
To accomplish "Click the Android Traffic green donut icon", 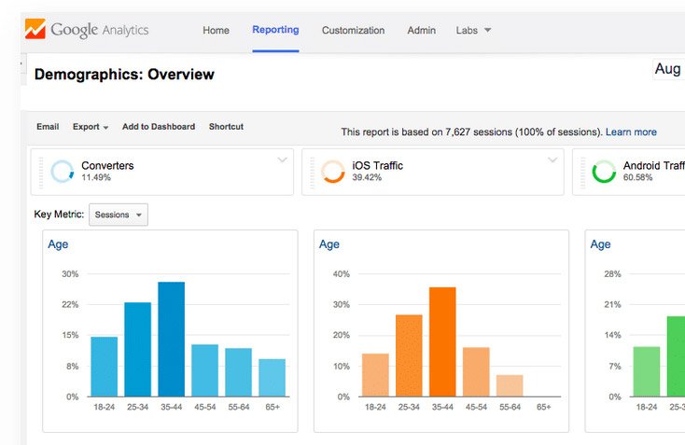I will pos(604,171).
